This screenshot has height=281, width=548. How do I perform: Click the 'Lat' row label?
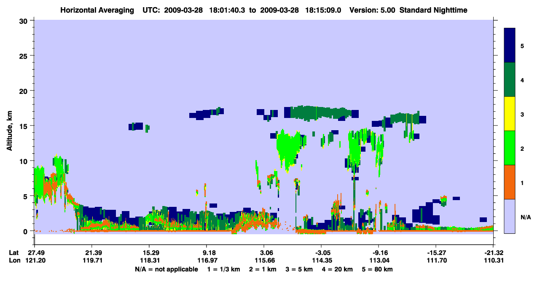coord(13,252)
